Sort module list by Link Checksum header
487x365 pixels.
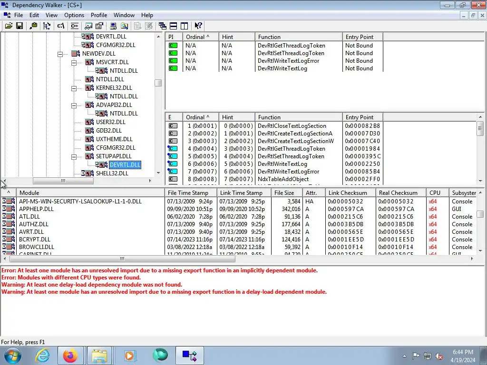click(x=351, y=193)
